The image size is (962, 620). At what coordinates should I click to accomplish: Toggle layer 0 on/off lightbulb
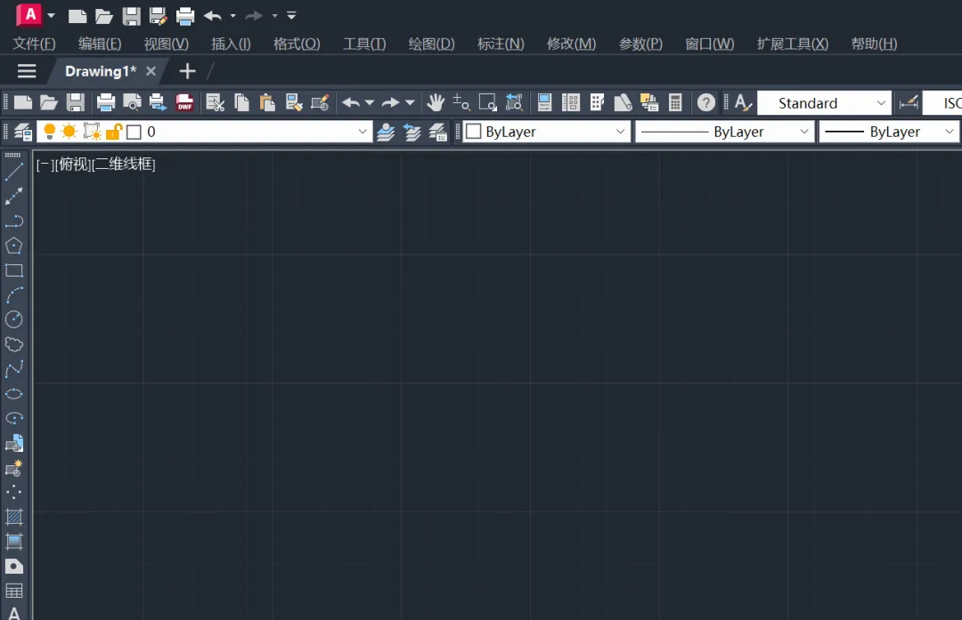(50, 131)
